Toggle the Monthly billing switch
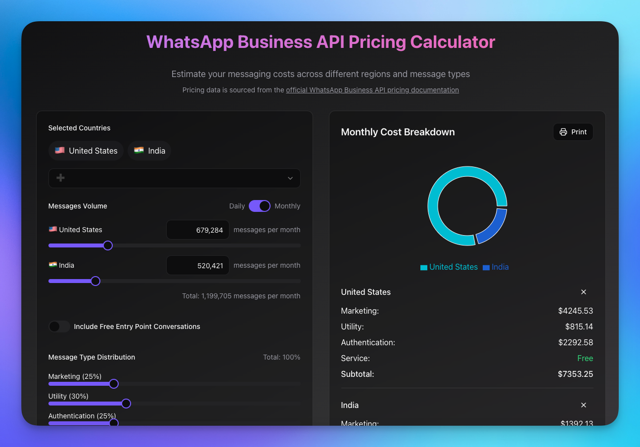Image resolution: width=640 pixels, height=447 pixels. pos(259,206)
